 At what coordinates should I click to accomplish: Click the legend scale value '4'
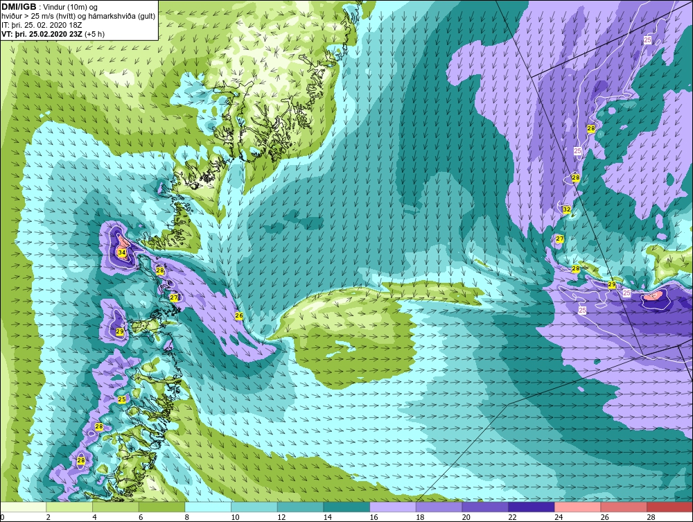click(x=94, y=517)
